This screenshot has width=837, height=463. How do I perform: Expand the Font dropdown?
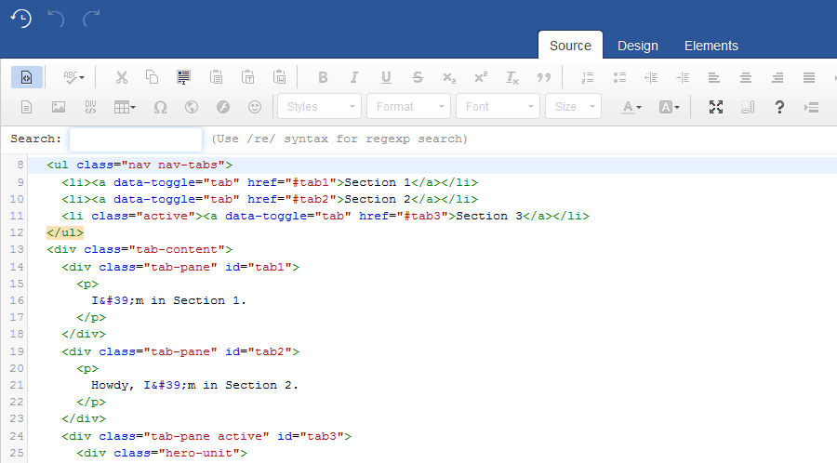coord(498,107)
